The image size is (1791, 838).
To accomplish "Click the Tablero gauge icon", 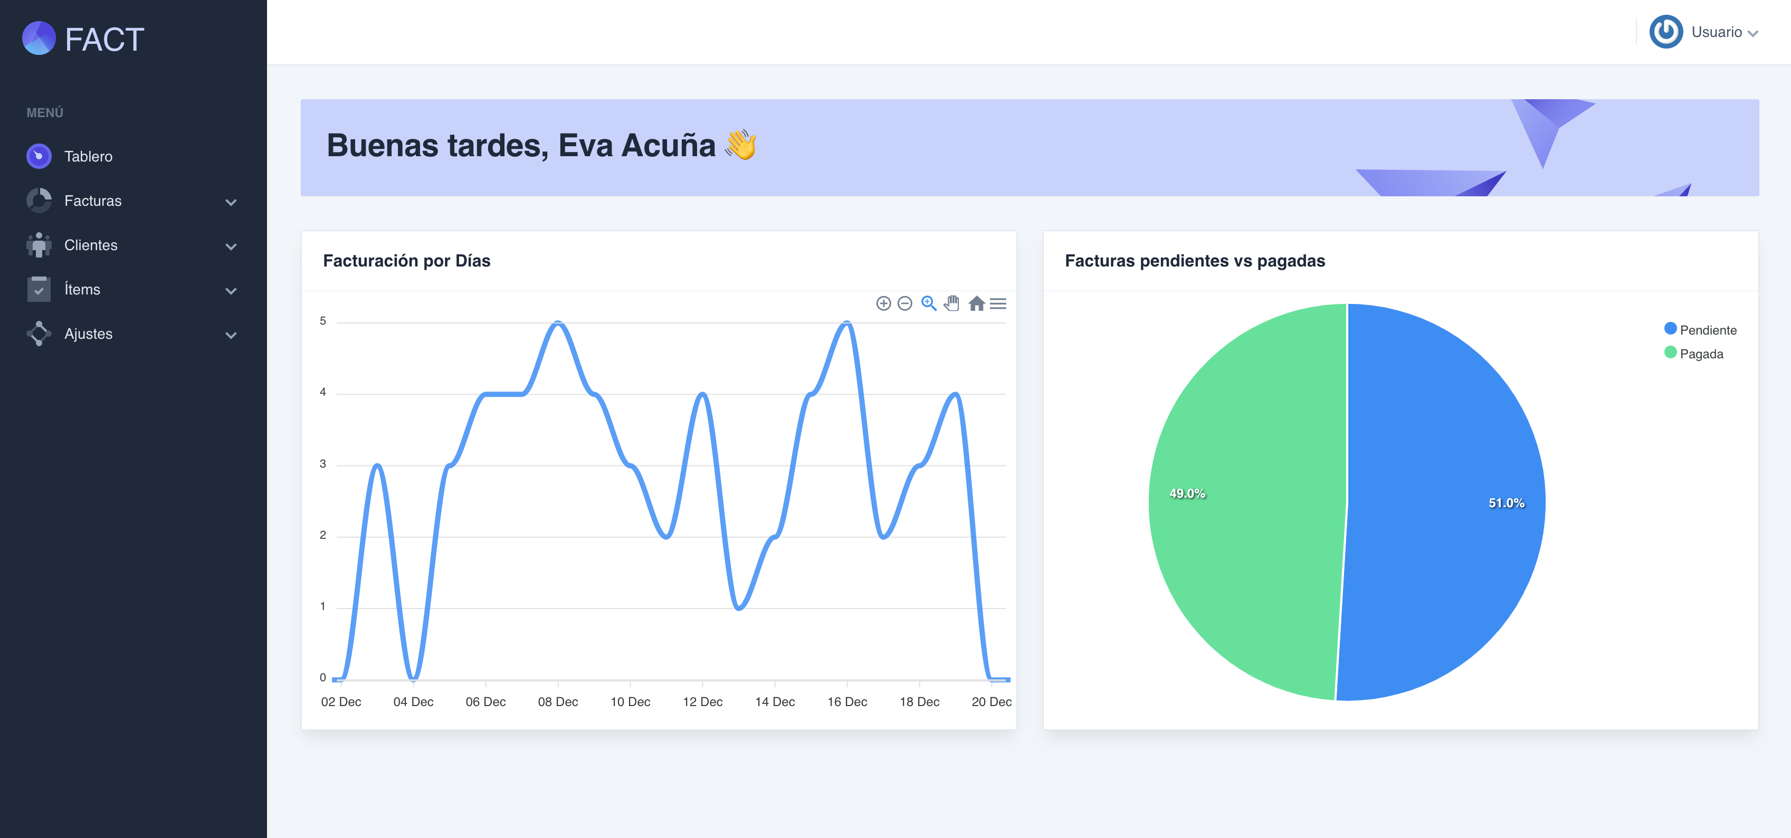I will [x=39, y=156].
